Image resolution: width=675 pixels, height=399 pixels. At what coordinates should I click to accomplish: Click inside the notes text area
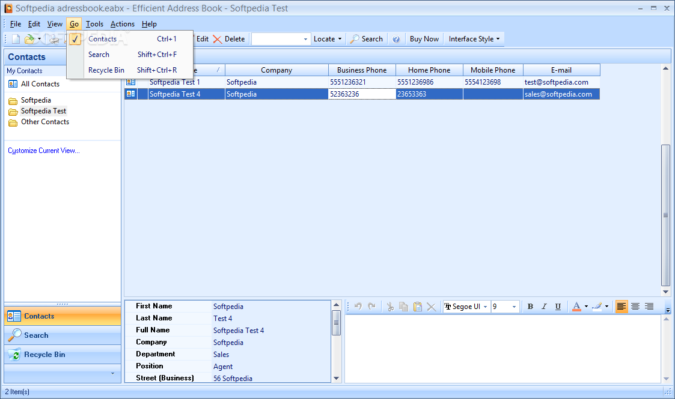(502, 349)
